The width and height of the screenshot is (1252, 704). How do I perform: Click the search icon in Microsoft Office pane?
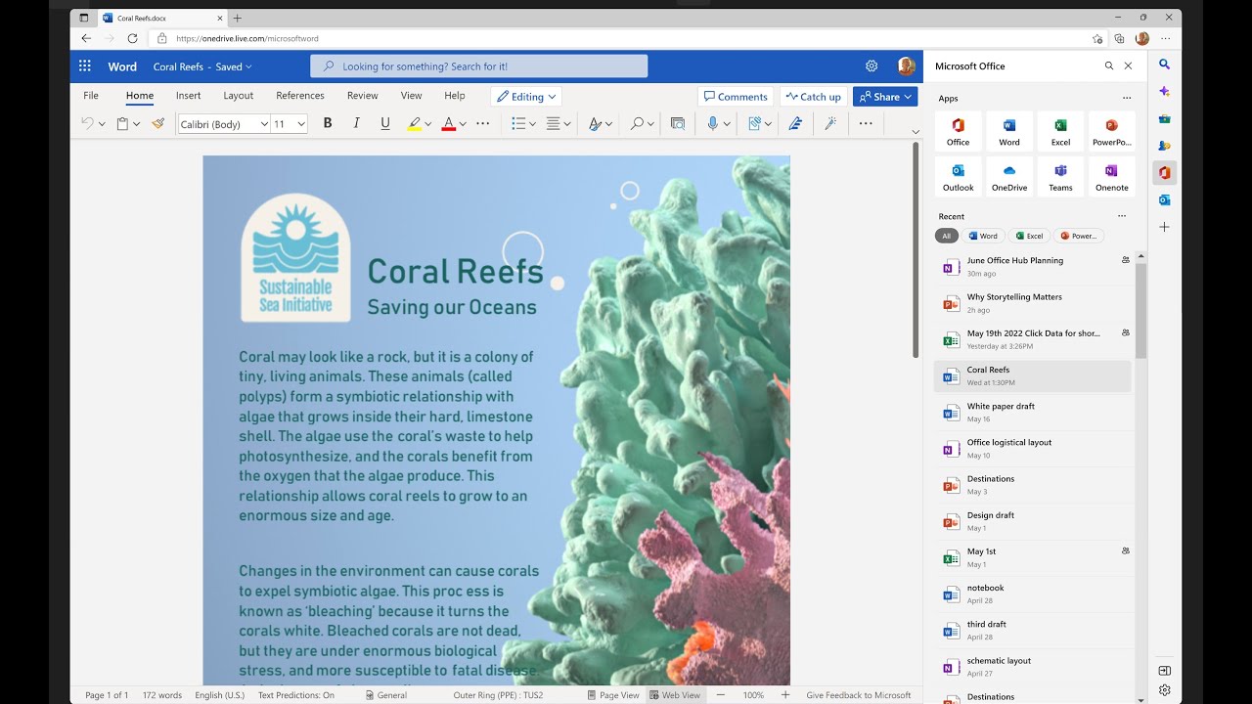[x=1109, y=66]
